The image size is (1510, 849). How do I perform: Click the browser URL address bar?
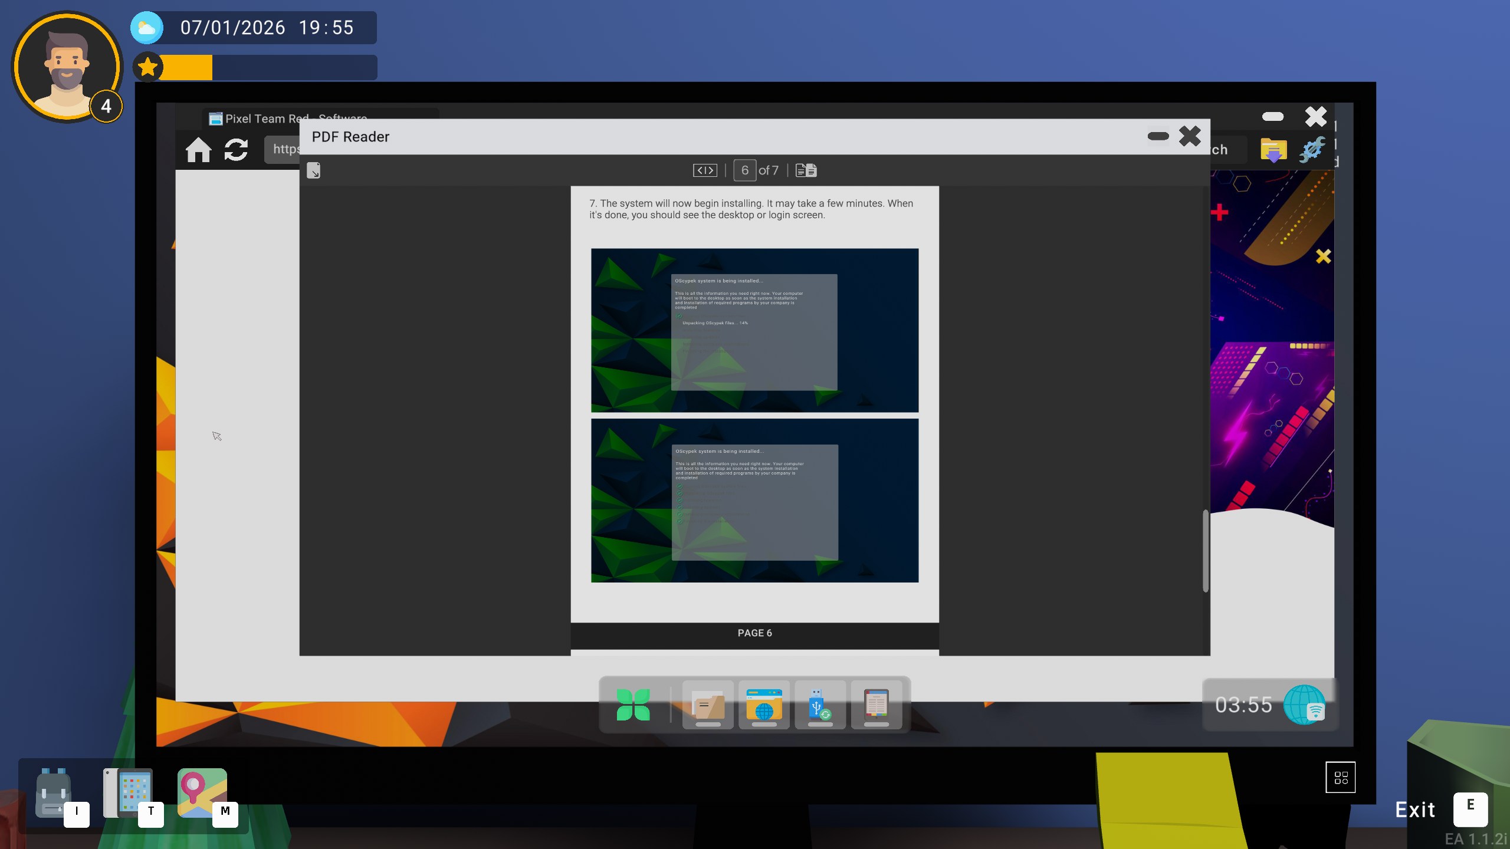point(283,149)
